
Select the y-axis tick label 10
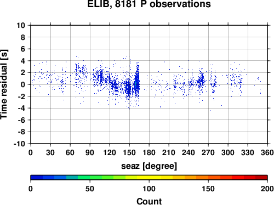click(x=21, y=25)
